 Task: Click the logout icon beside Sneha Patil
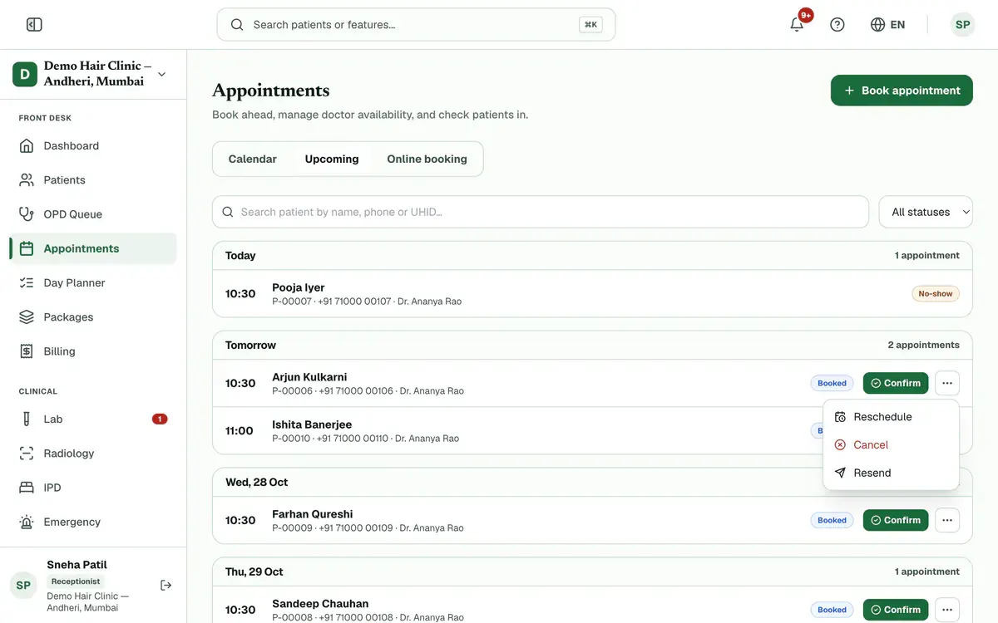click(x=166, y=586)
